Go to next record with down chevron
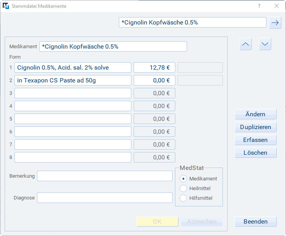Viewport: 286px width, 236px height. click(x=265, y=44)
